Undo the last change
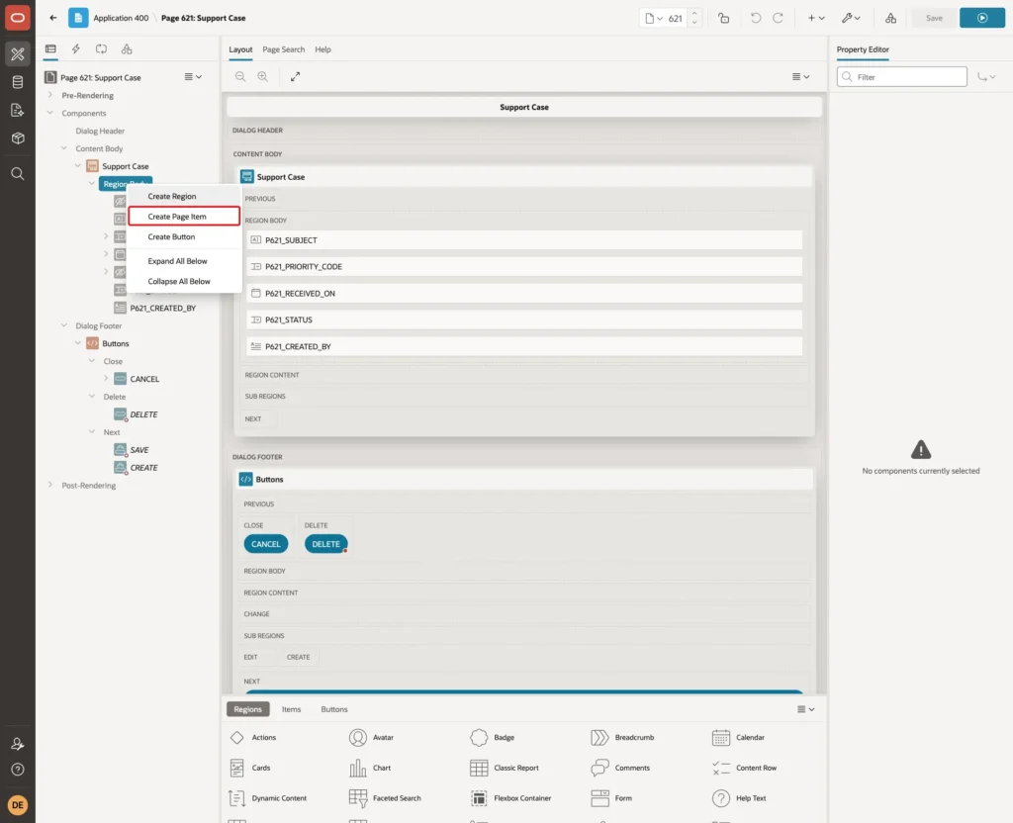The height and width of the screenshot is (823, 1013). coord(755,18)
